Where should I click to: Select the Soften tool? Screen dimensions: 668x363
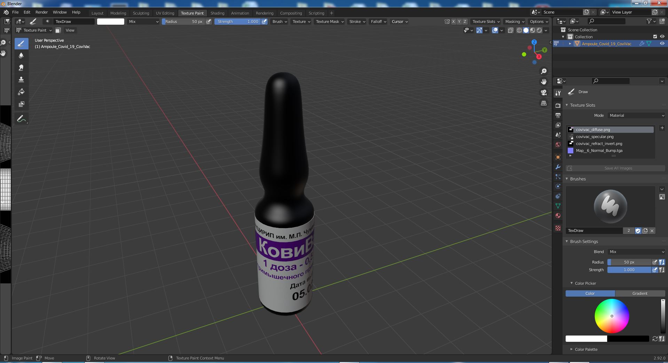click(x=21, y=56)
